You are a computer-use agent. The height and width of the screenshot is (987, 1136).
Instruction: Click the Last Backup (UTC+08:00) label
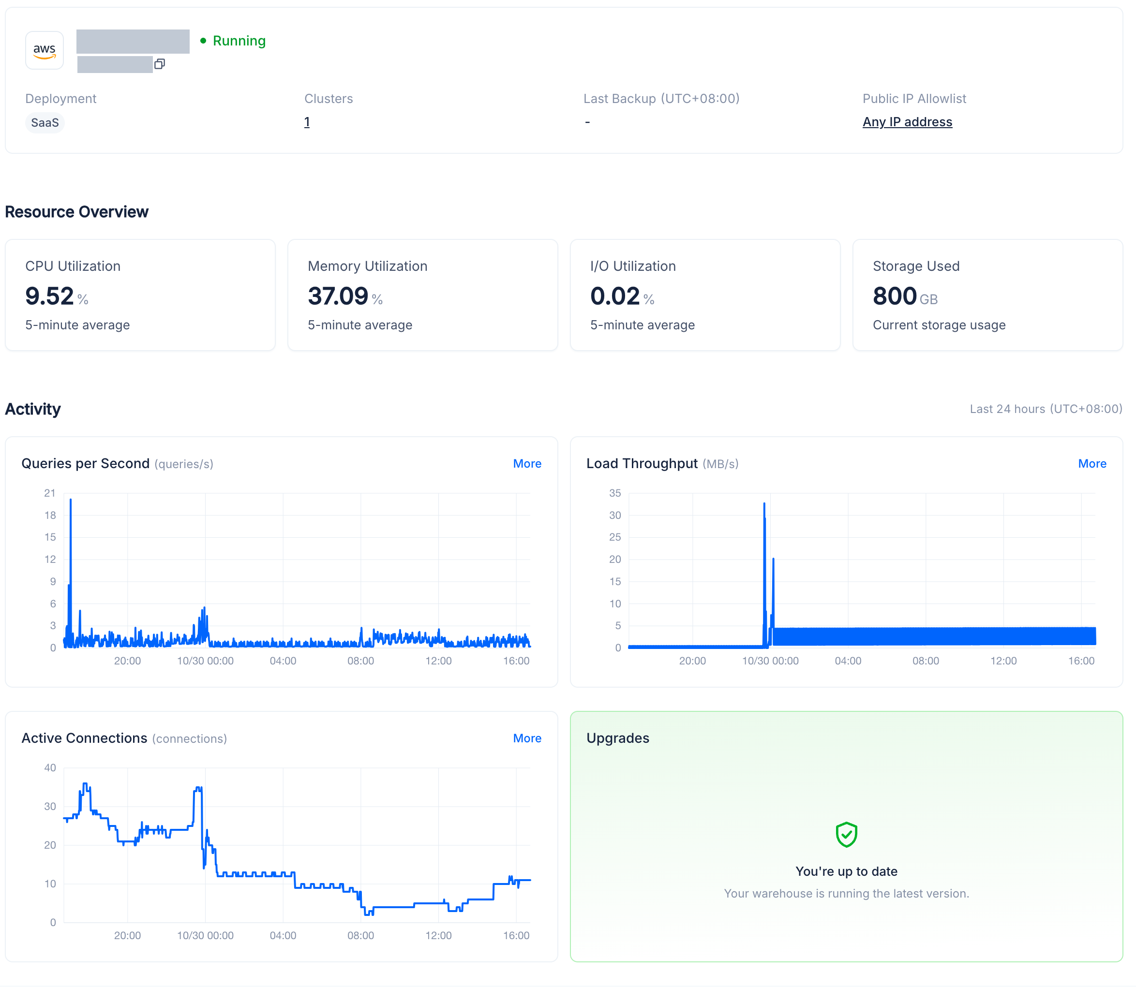tap(661, 99)
